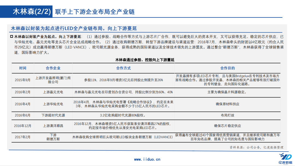Select the cell about 增资5亿人民币获取淮安澳洋顺昌
Viewport: 295px width, 166px height.
pyautogui.click(x=123, y=126)
